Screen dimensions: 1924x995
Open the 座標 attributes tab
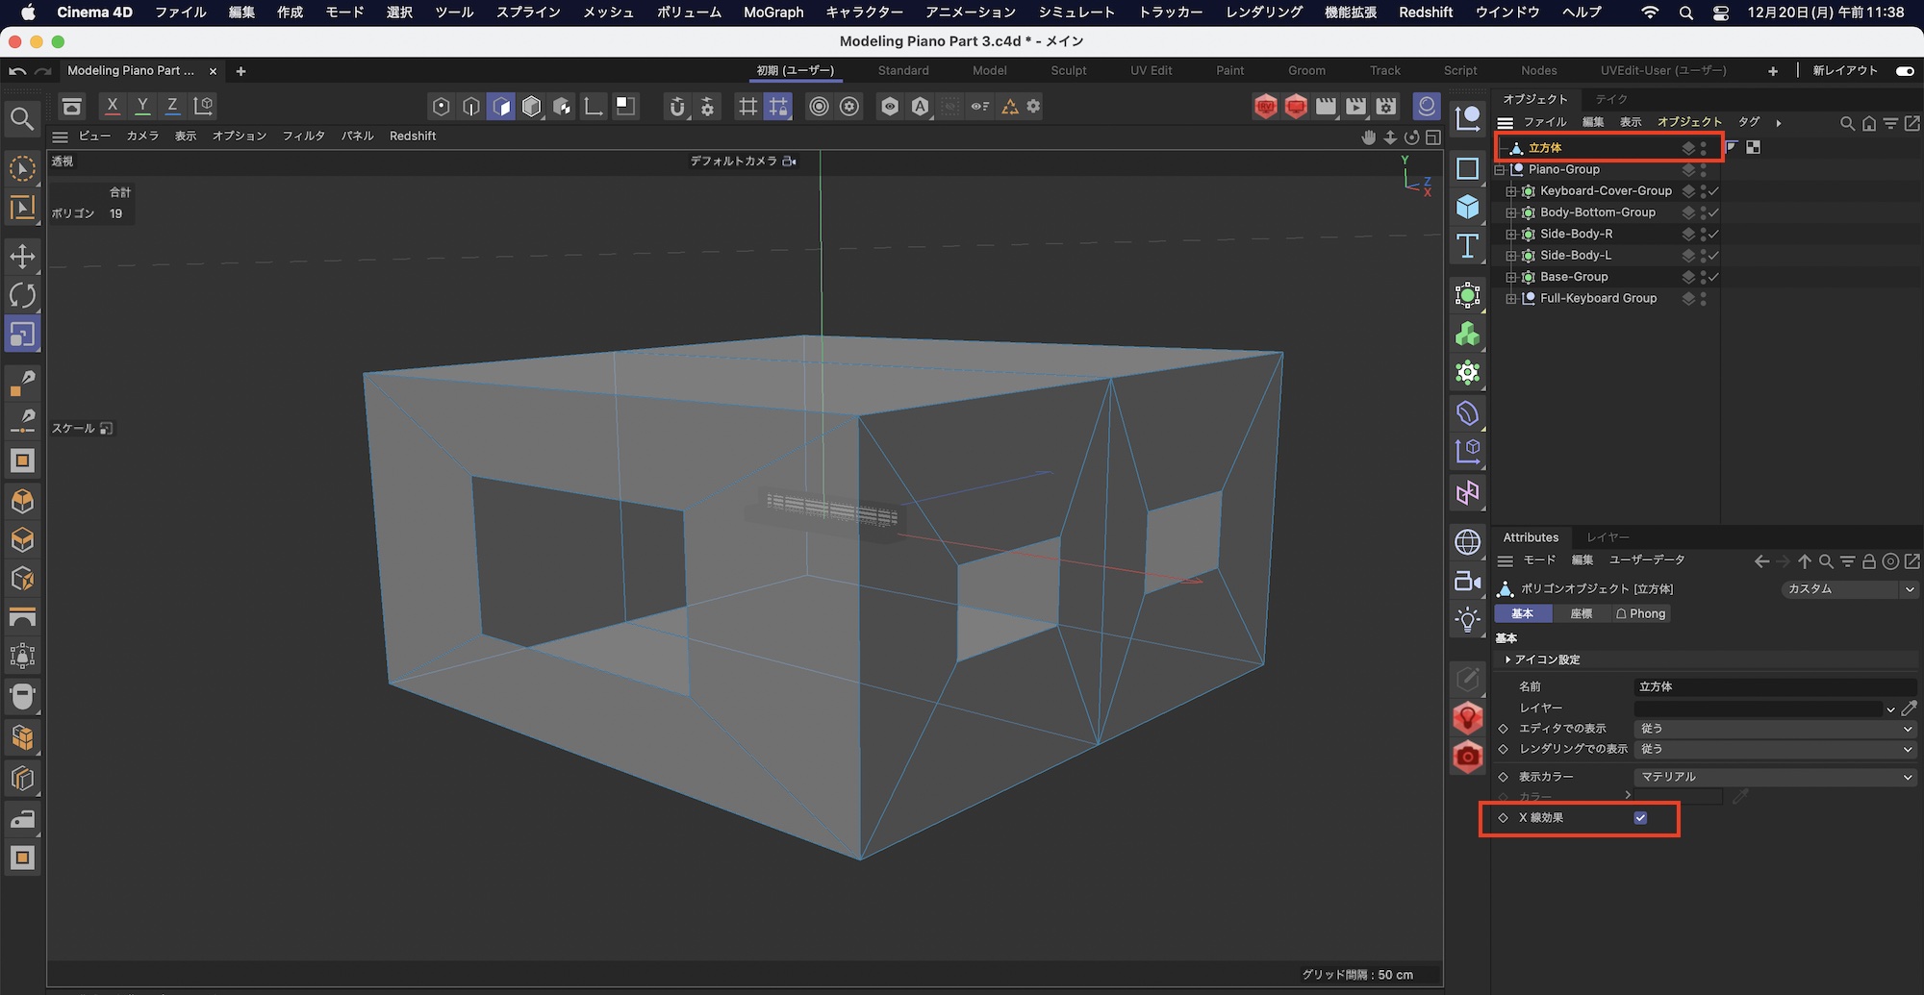pyautogui.click(x=1581, y=613)
